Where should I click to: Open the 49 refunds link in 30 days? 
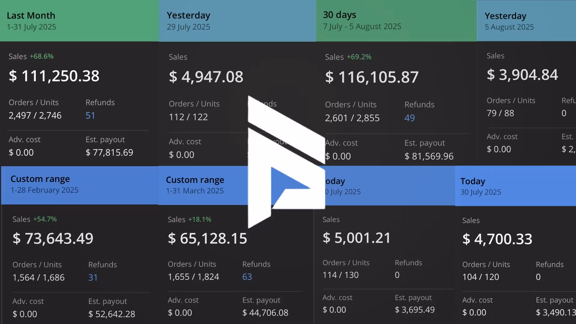(x=409, y=118)
